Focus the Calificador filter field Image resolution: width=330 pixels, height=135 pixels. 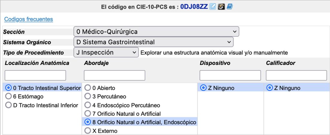pyautogui.click(x=296, y=75)
